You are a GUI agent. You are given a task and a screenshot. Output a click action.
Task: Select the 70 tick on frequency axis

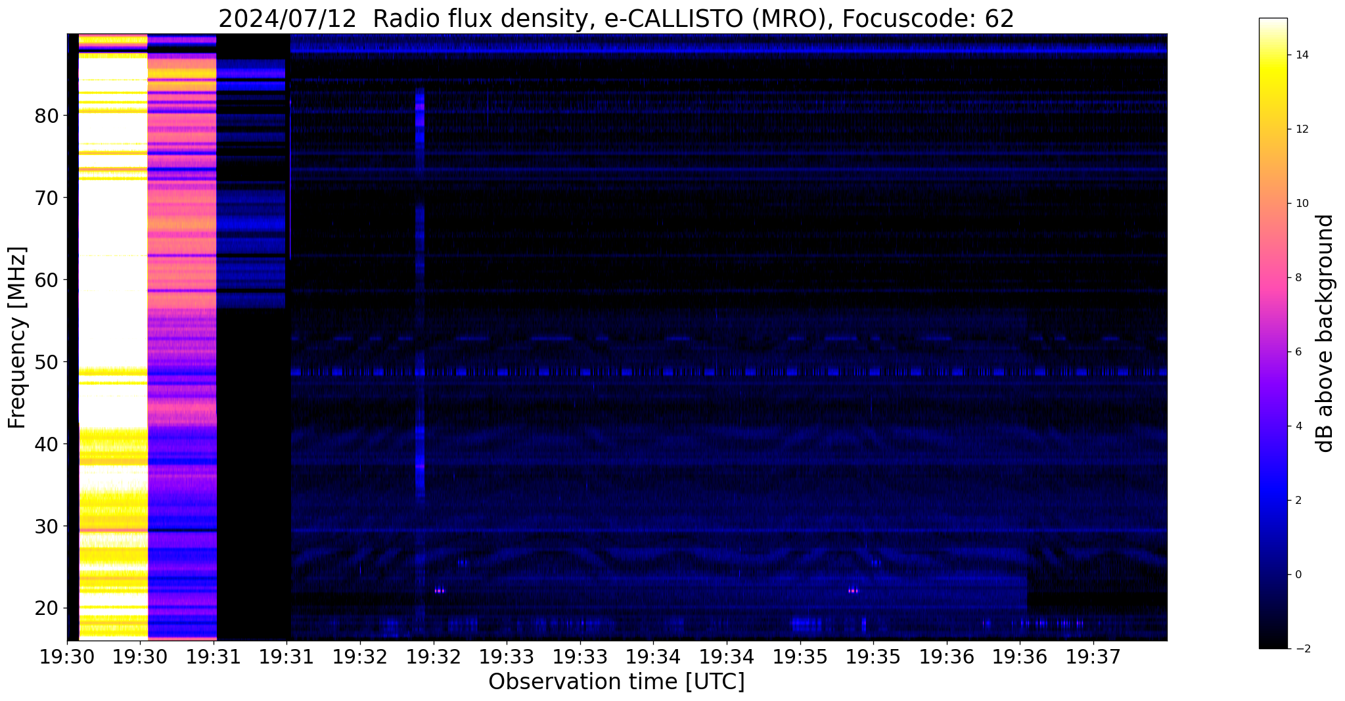(47, 198)
